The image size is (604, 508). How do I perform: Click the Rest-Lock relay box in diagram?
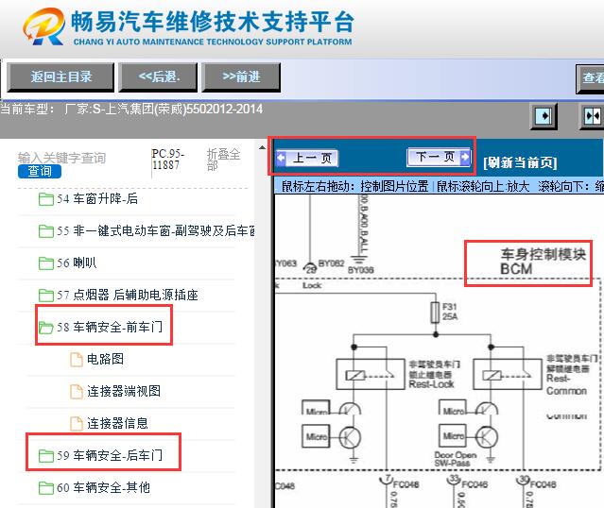pos(371,375)
